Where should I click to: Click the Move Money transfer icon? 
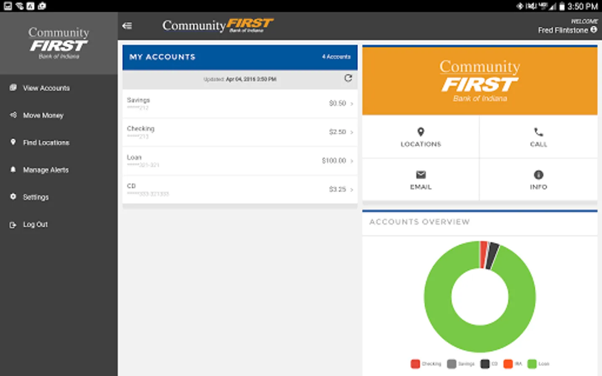coord(13,115)
